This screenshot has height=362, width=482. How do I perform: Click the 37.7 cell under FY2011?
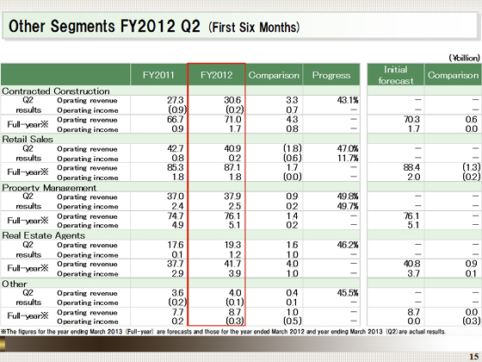[x=176, y=264]
